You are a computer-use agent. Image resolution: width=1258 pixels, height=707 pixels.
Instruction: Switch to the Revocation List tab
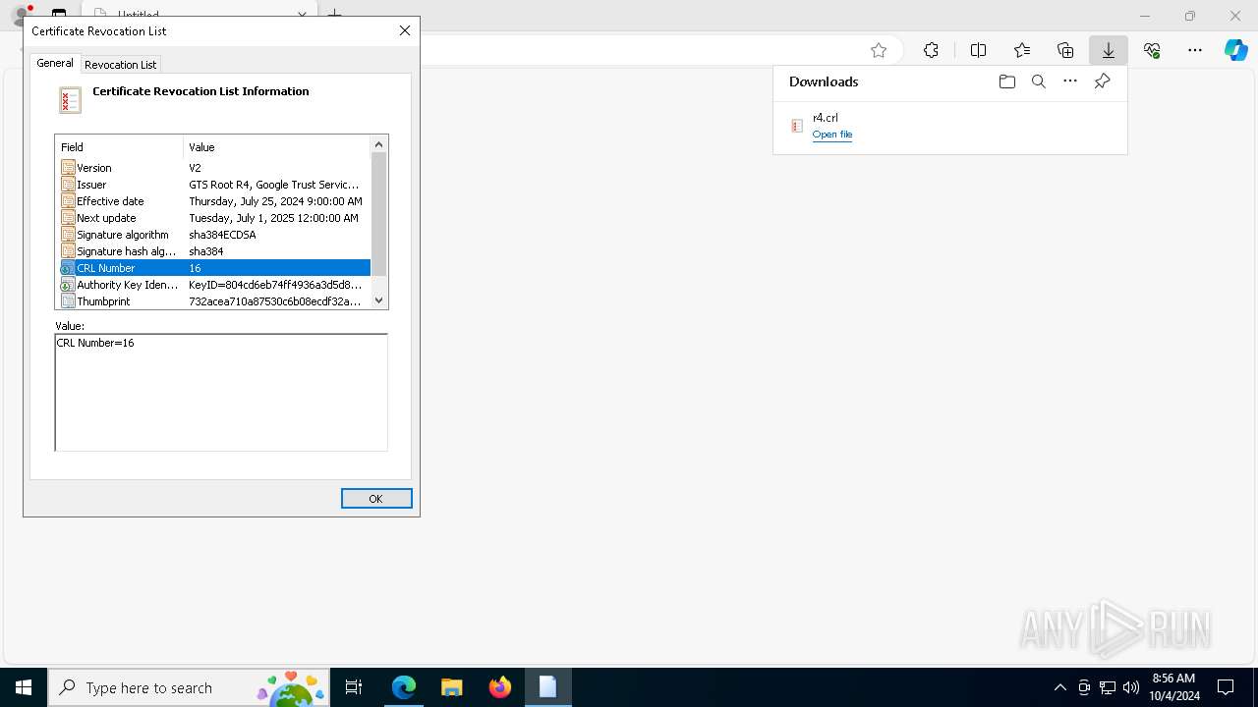pos(120,65)
